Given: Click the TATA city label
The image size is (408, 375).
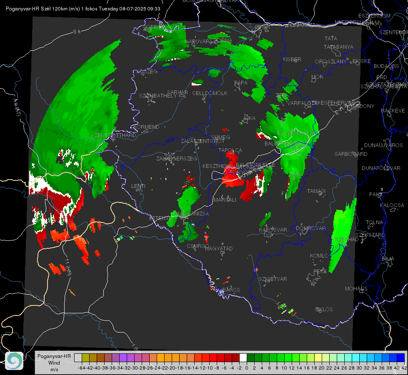Looking at the screenshot, I should tap(331, 38).
